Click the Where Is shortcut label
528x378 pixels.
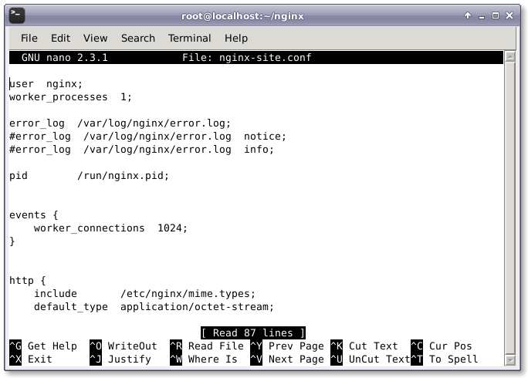(212, 359)
